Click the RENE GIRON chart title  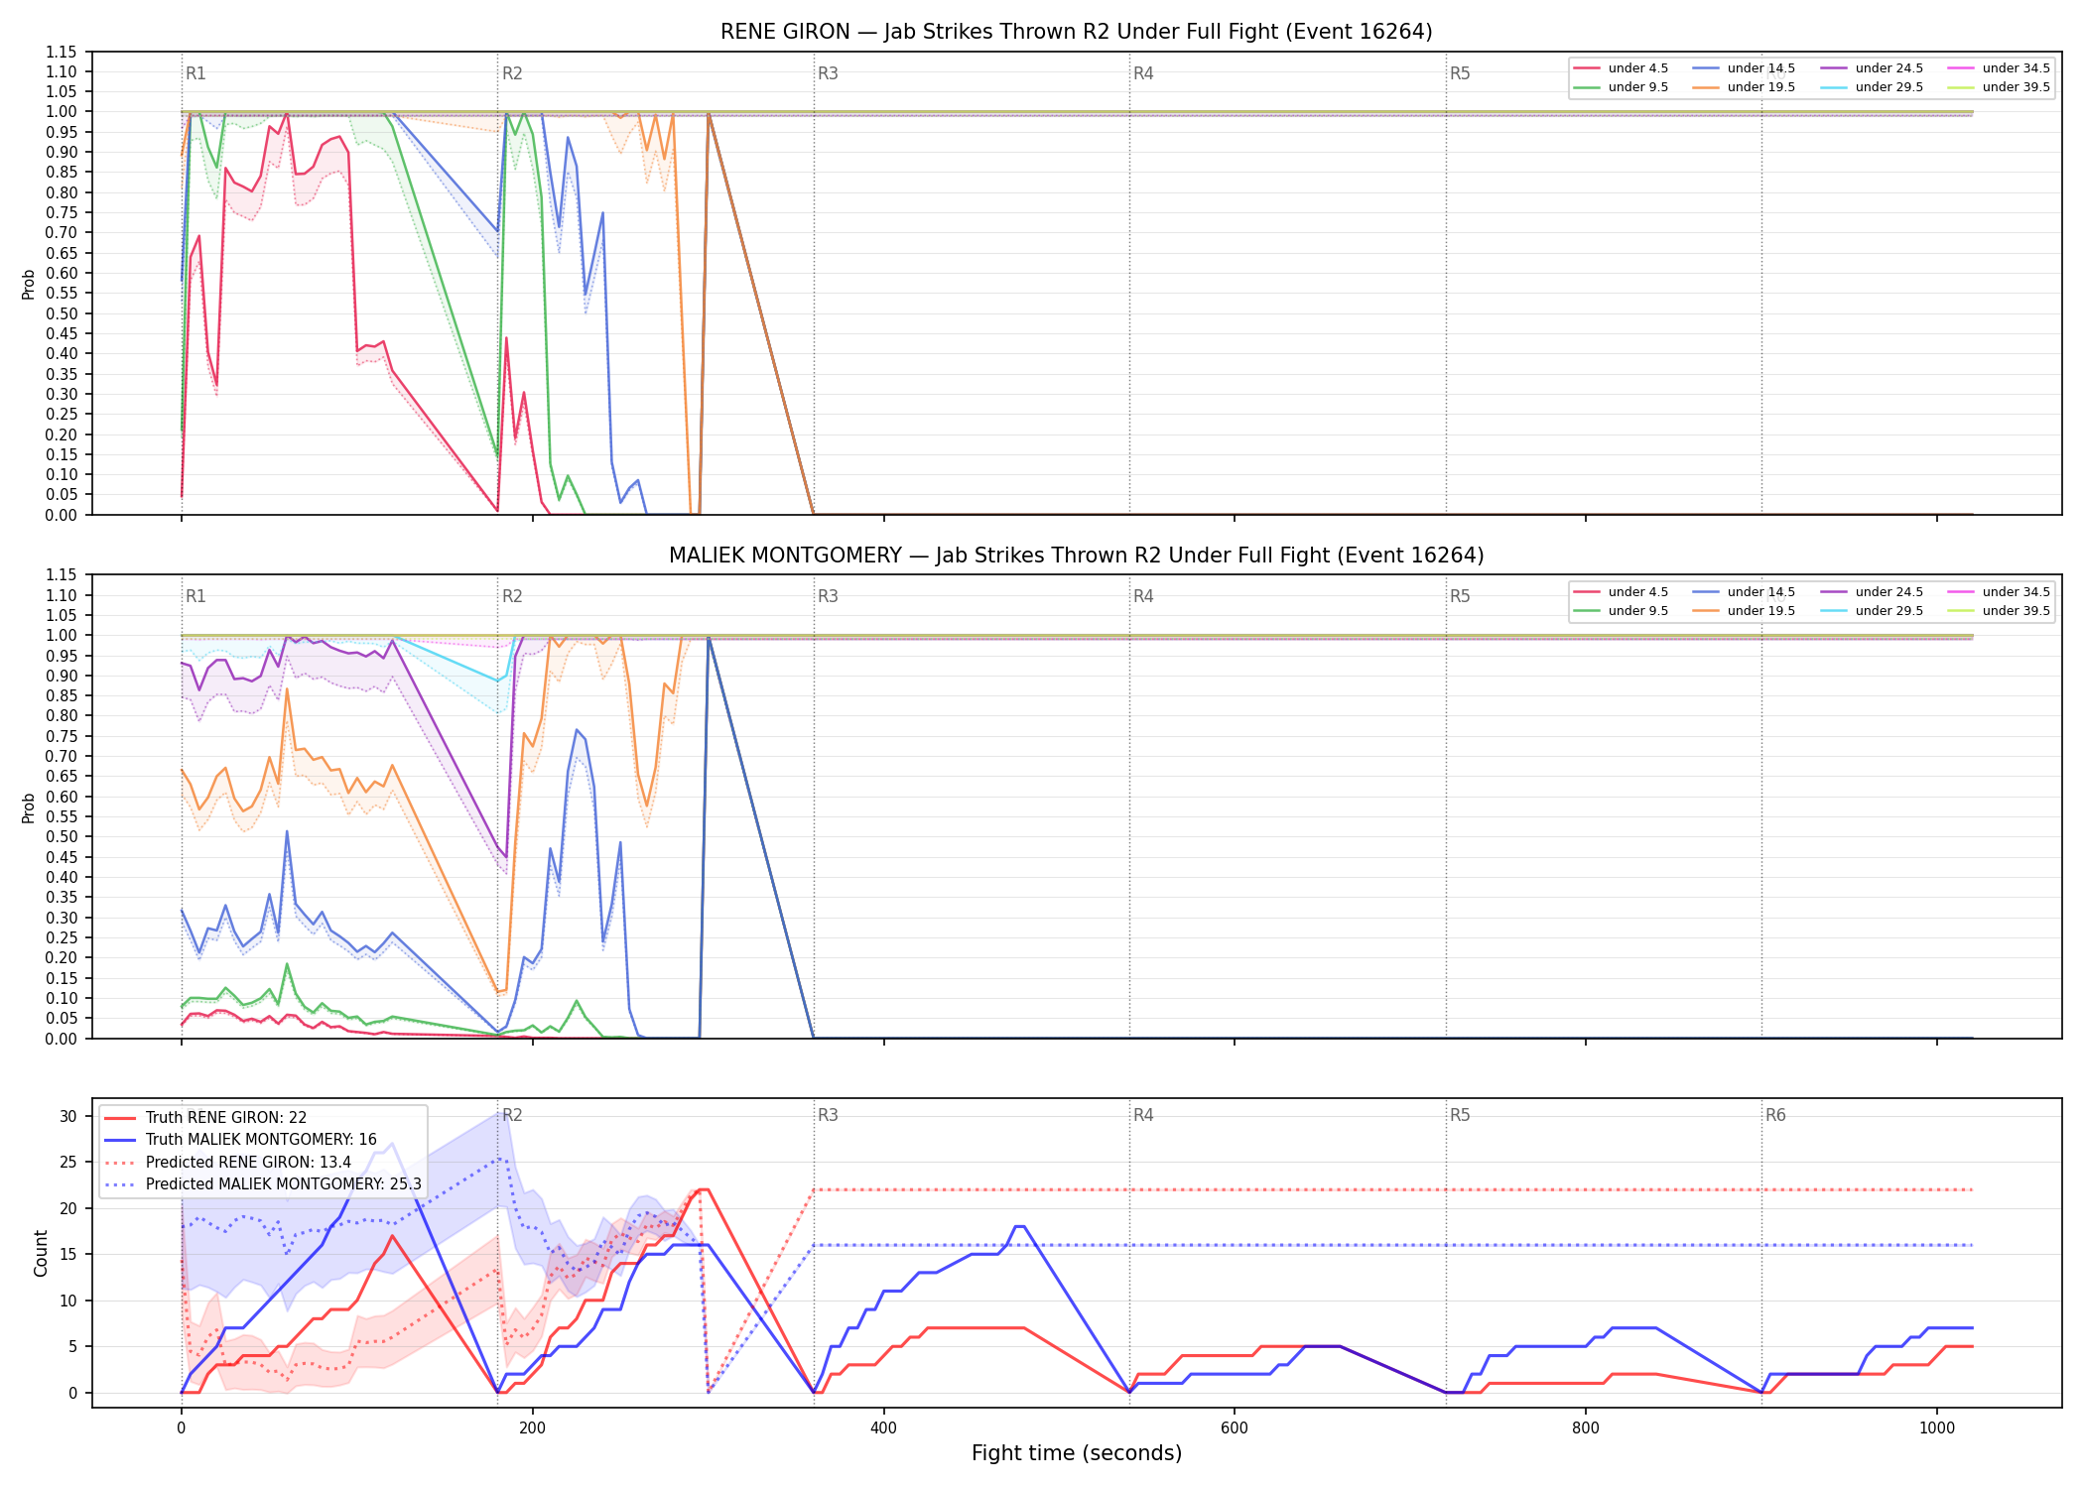click(1076, 32)
